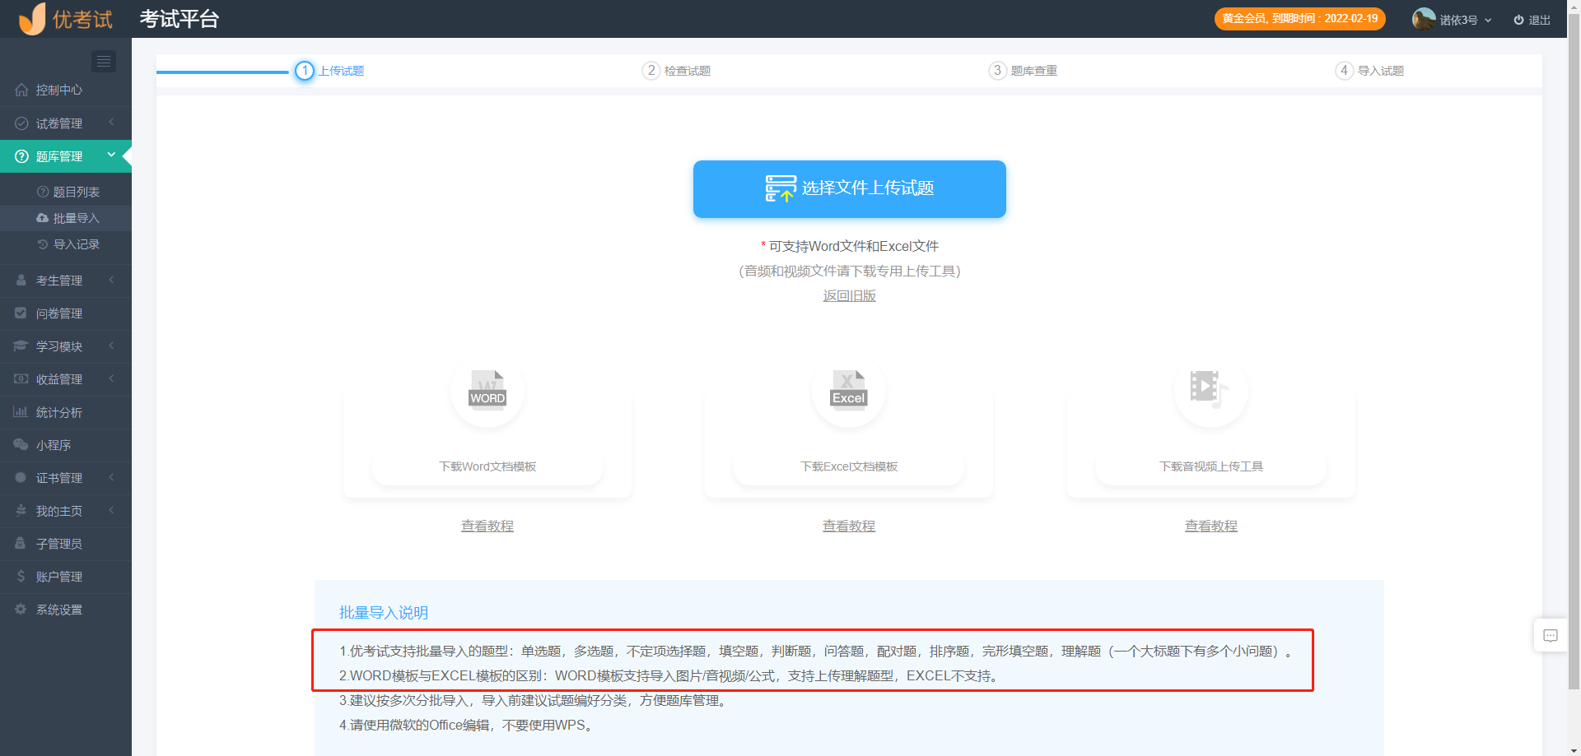Click the 统计分析 bar chart icon
The width and height of the screenshot is (1581, 756).
(x=21, y=412)
